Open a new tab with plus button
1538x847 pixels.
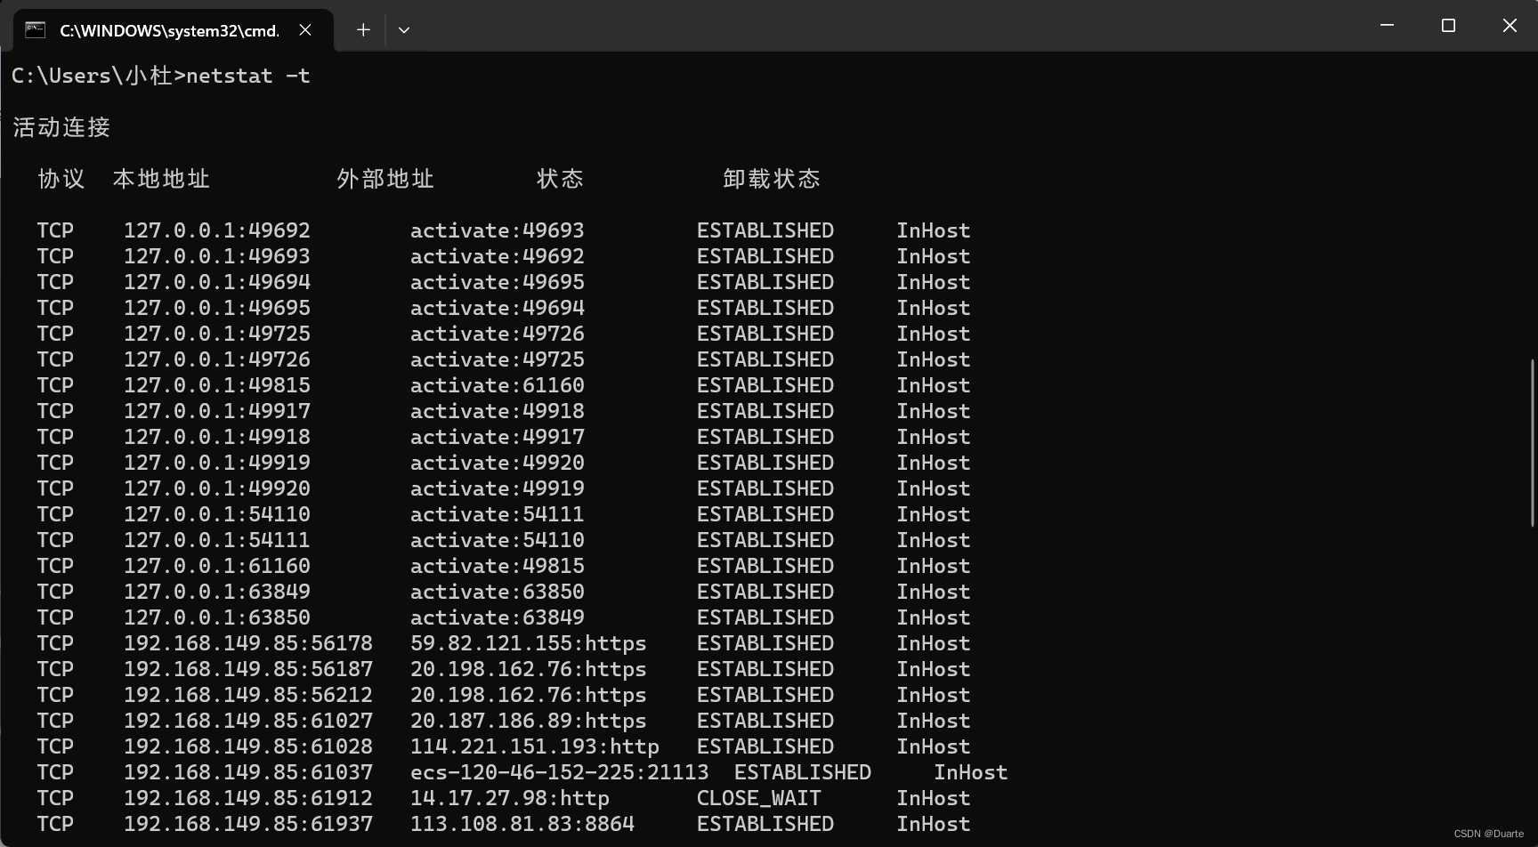[363, 30]
